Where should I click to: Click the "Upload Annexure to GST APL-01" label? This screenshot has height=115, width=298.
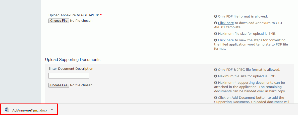tap(74, 15)
